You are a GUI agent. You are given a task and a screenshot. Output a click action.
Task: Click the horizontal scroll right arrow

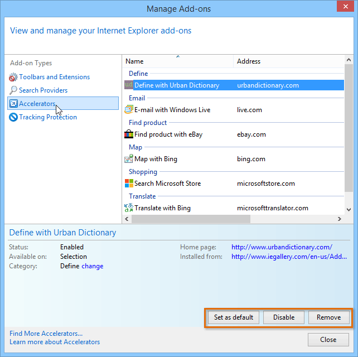[340, 219]
